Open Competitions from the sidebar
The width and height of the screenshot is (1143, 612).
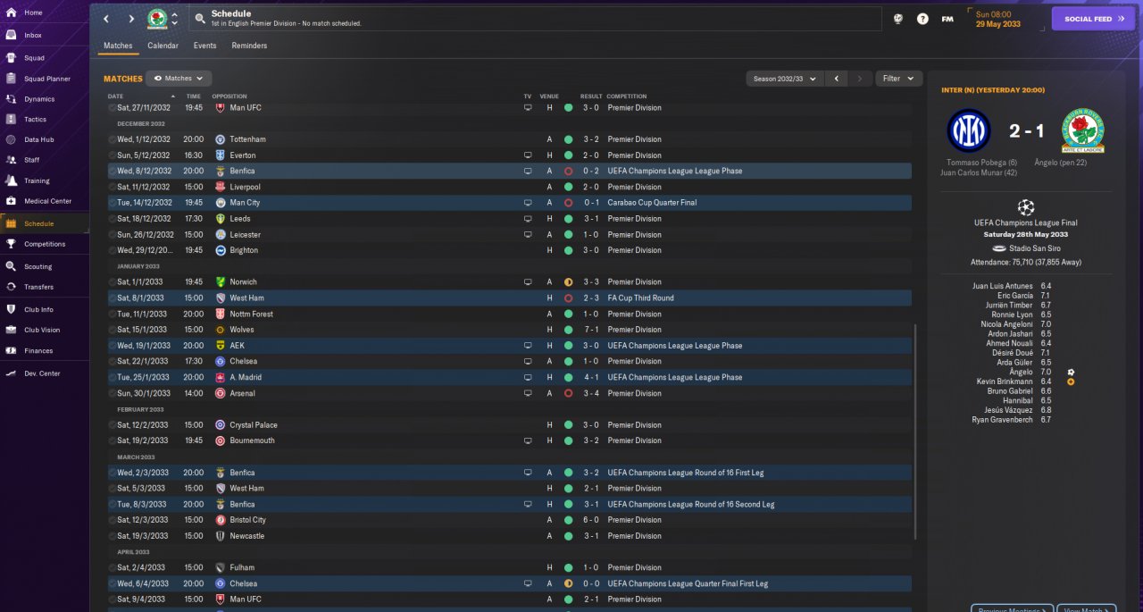45,244
